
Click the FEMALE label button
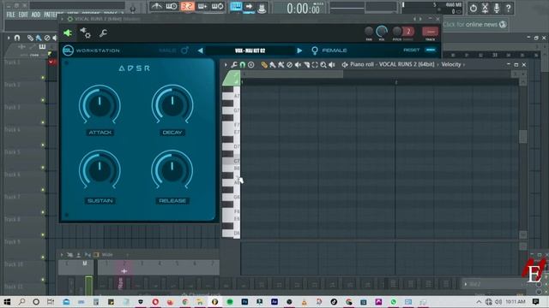click(335, 50)
